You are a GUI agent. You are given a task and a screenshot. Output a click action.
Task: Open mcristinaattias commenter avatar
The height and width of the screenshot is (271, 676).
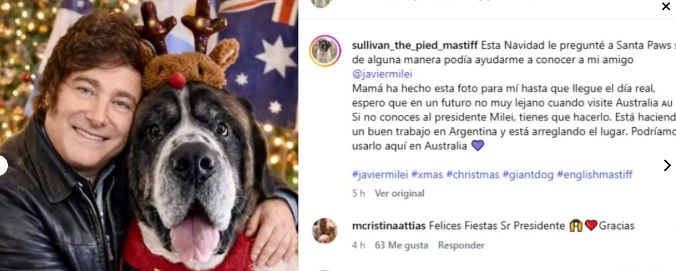[x=325, y=231]
